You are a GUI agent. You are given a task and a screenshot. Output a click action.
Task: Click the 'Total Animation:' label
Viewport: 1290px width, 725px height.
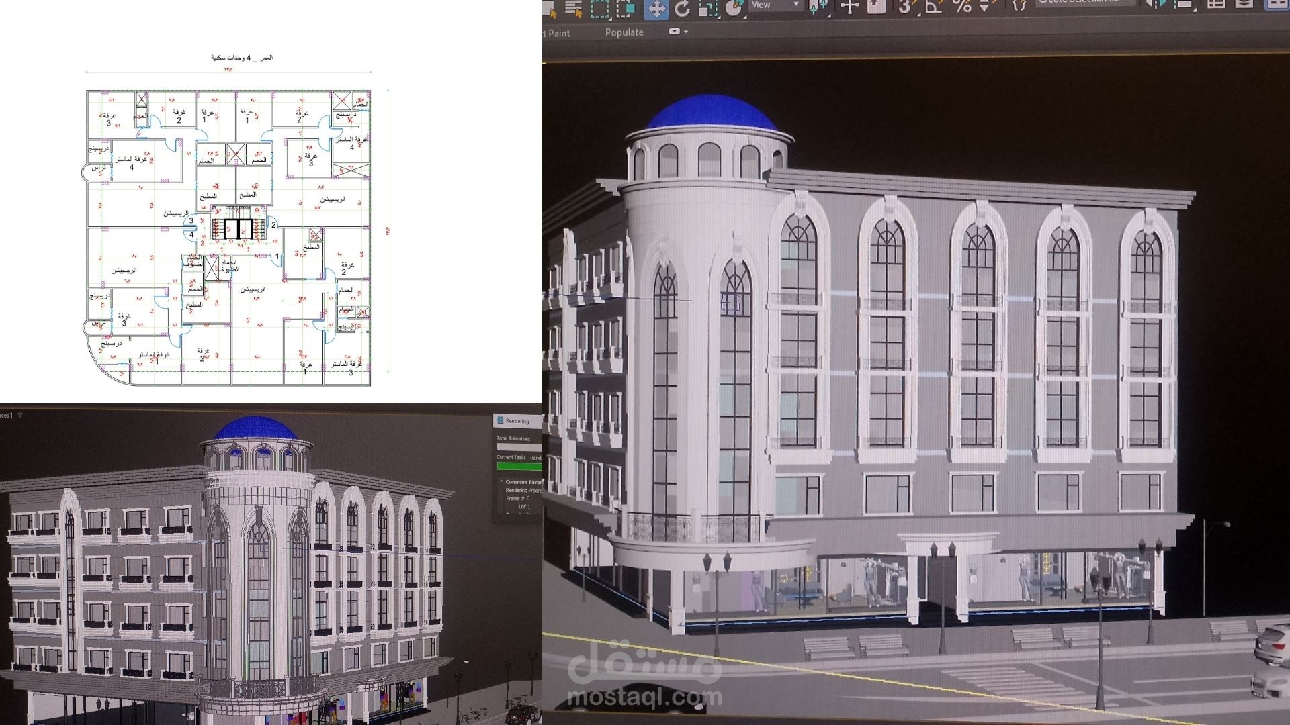pos(513,438)
